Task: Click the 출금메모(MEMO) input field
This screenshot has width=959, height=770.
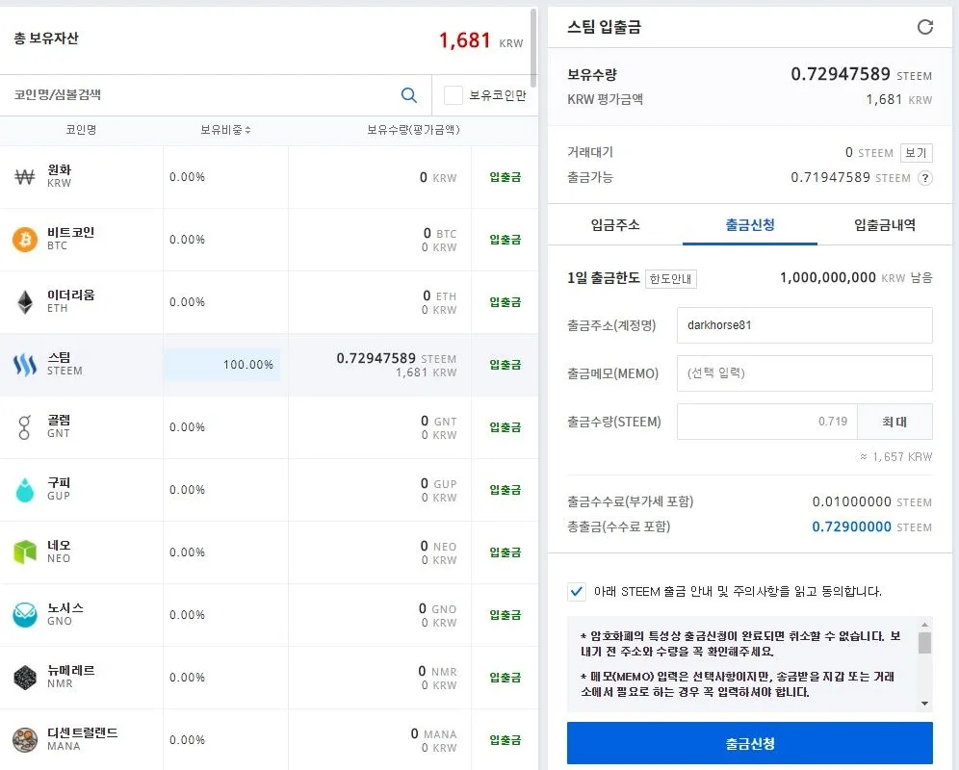Action: pos(804,373)
